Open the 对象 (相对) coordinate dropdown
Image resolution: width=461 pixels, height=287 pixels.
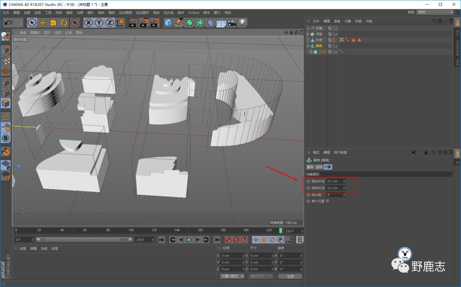[x=232, y=276]
